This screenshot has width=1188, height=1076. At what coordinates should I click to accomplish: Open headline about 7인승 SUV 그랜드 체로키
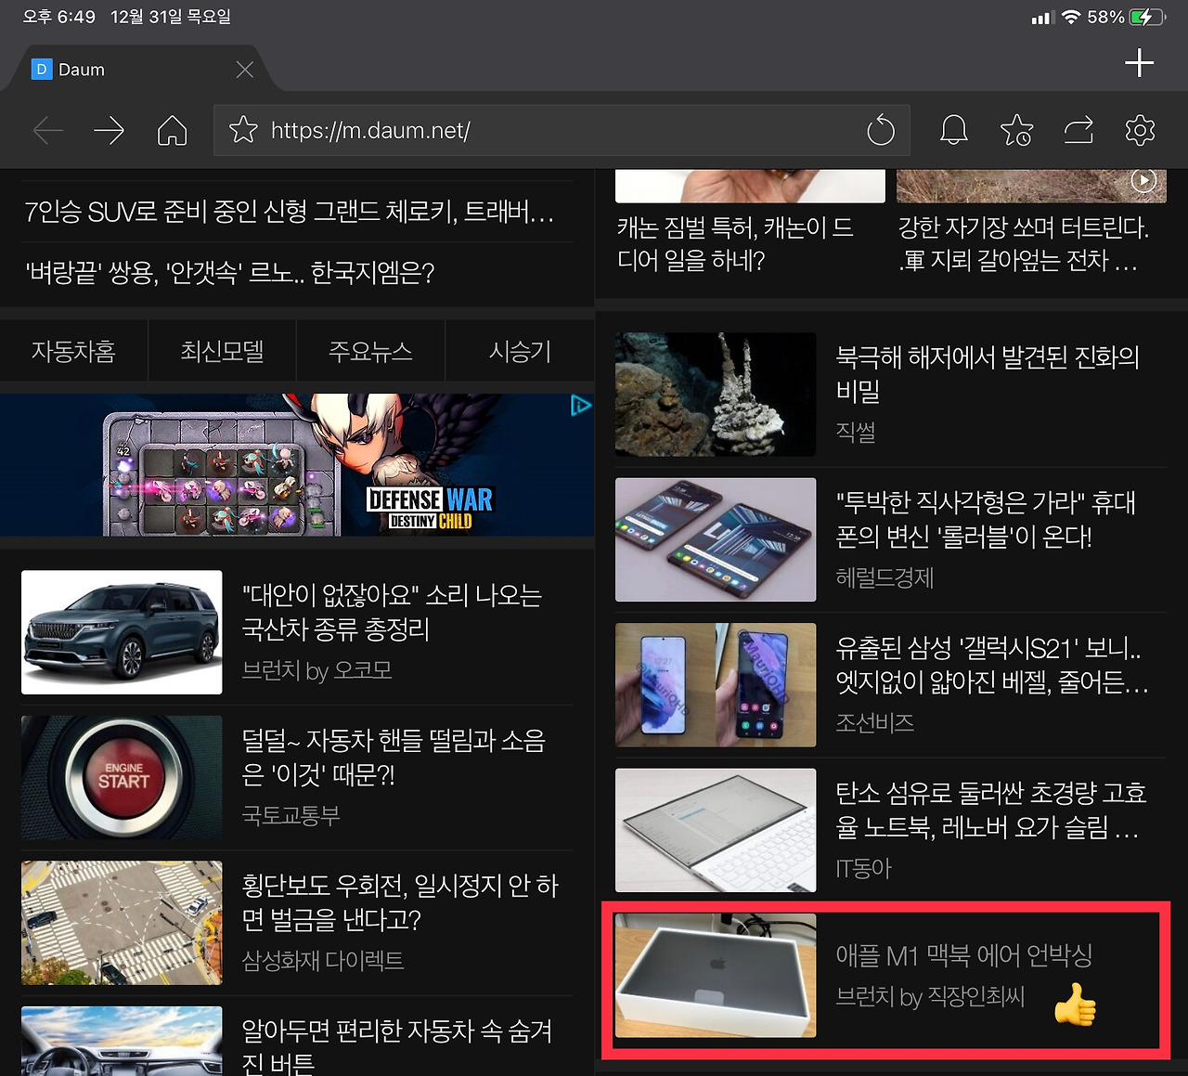(x=289, y=213)
